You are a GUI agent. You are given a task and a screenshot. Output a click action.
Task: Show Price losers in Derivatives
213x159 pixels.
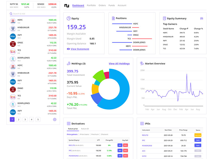[x=84, y=134]
